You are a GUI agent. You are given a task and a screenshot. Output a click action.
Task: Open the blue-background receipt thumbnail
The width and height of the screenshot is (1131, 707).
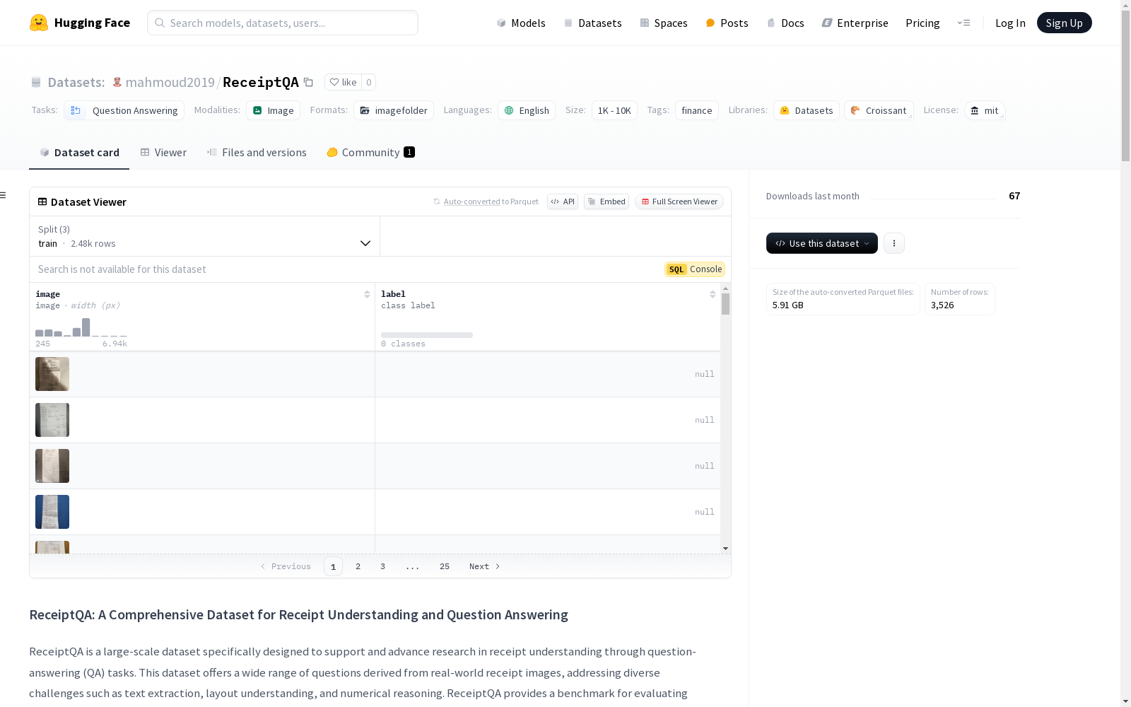[52, 512]
